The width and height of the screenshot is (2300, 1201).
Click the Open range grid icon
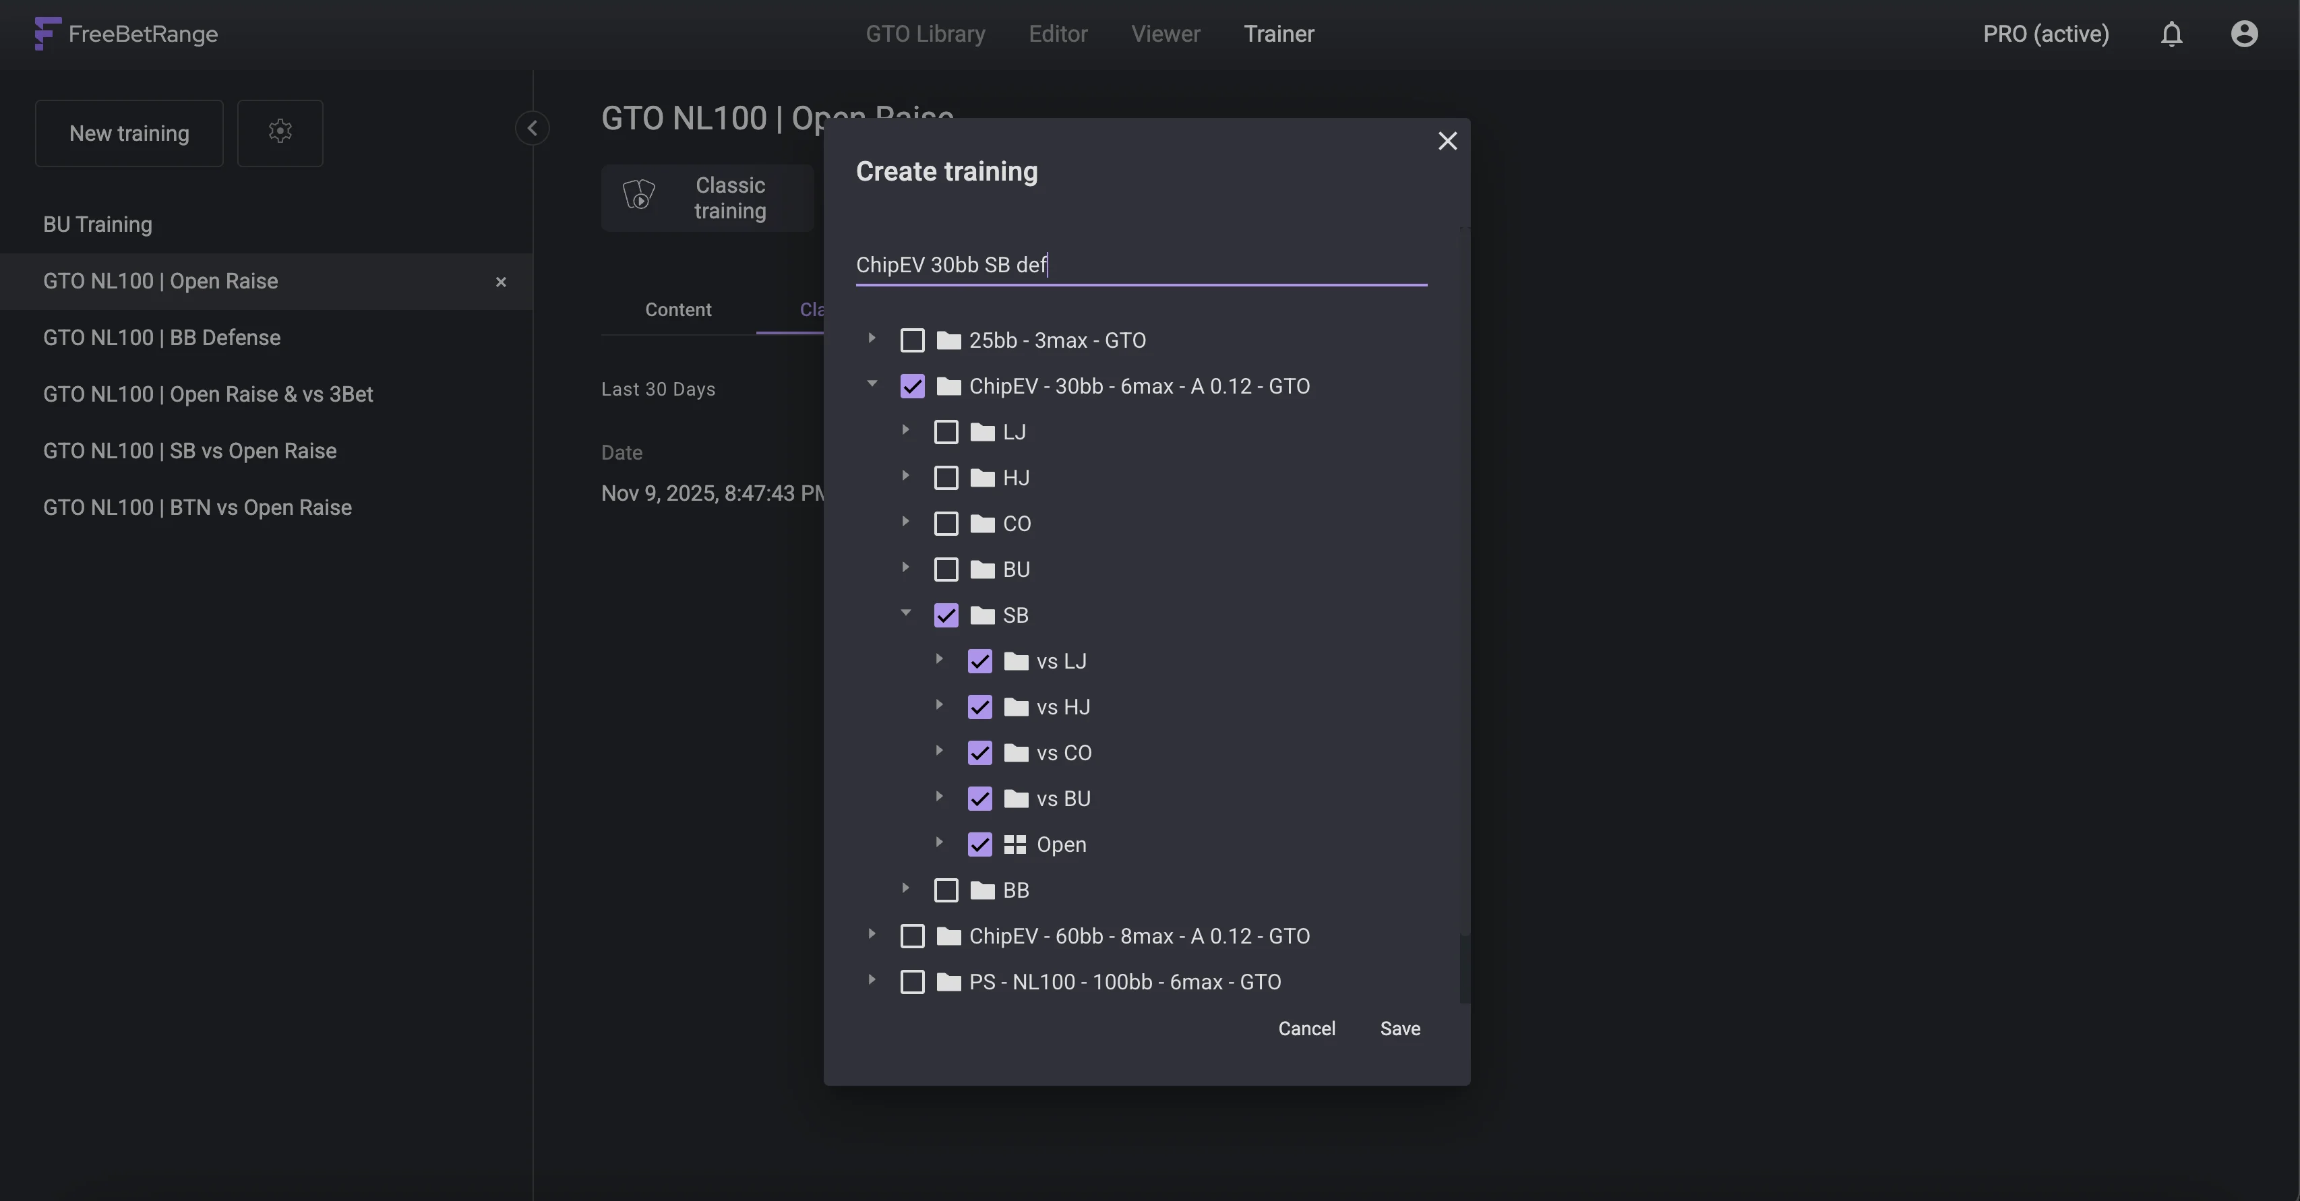coord(1015,844)
